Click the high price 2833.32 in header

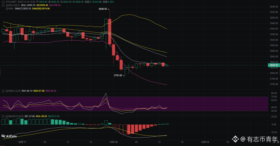pyautogui.click(x=55, y=2)
